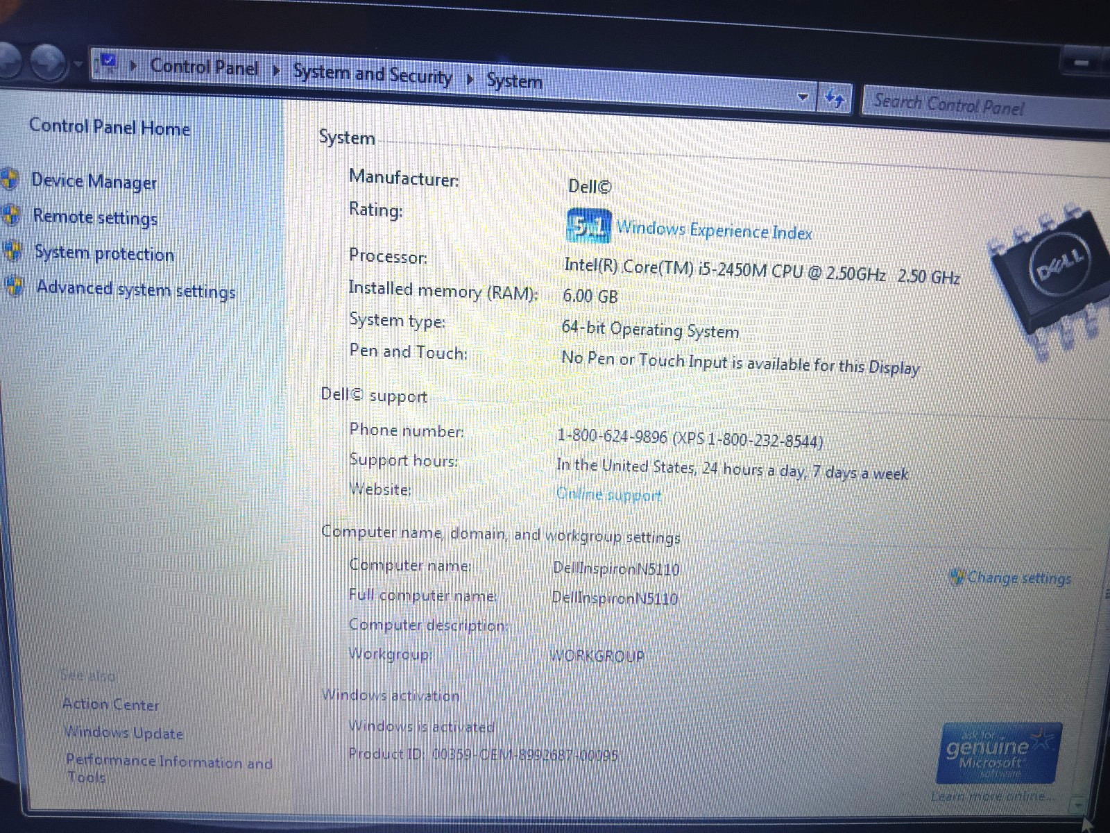This screenshot has width=1110, height=833.
Task: Select the Support hours value text
Action: coord(732,469)
